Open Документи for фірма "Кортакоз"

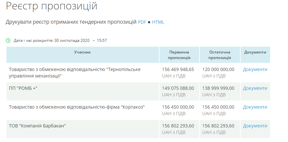[255, 107]
